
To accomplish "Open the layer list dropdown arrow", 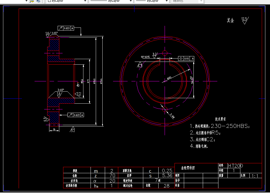I will coord(26,1).
